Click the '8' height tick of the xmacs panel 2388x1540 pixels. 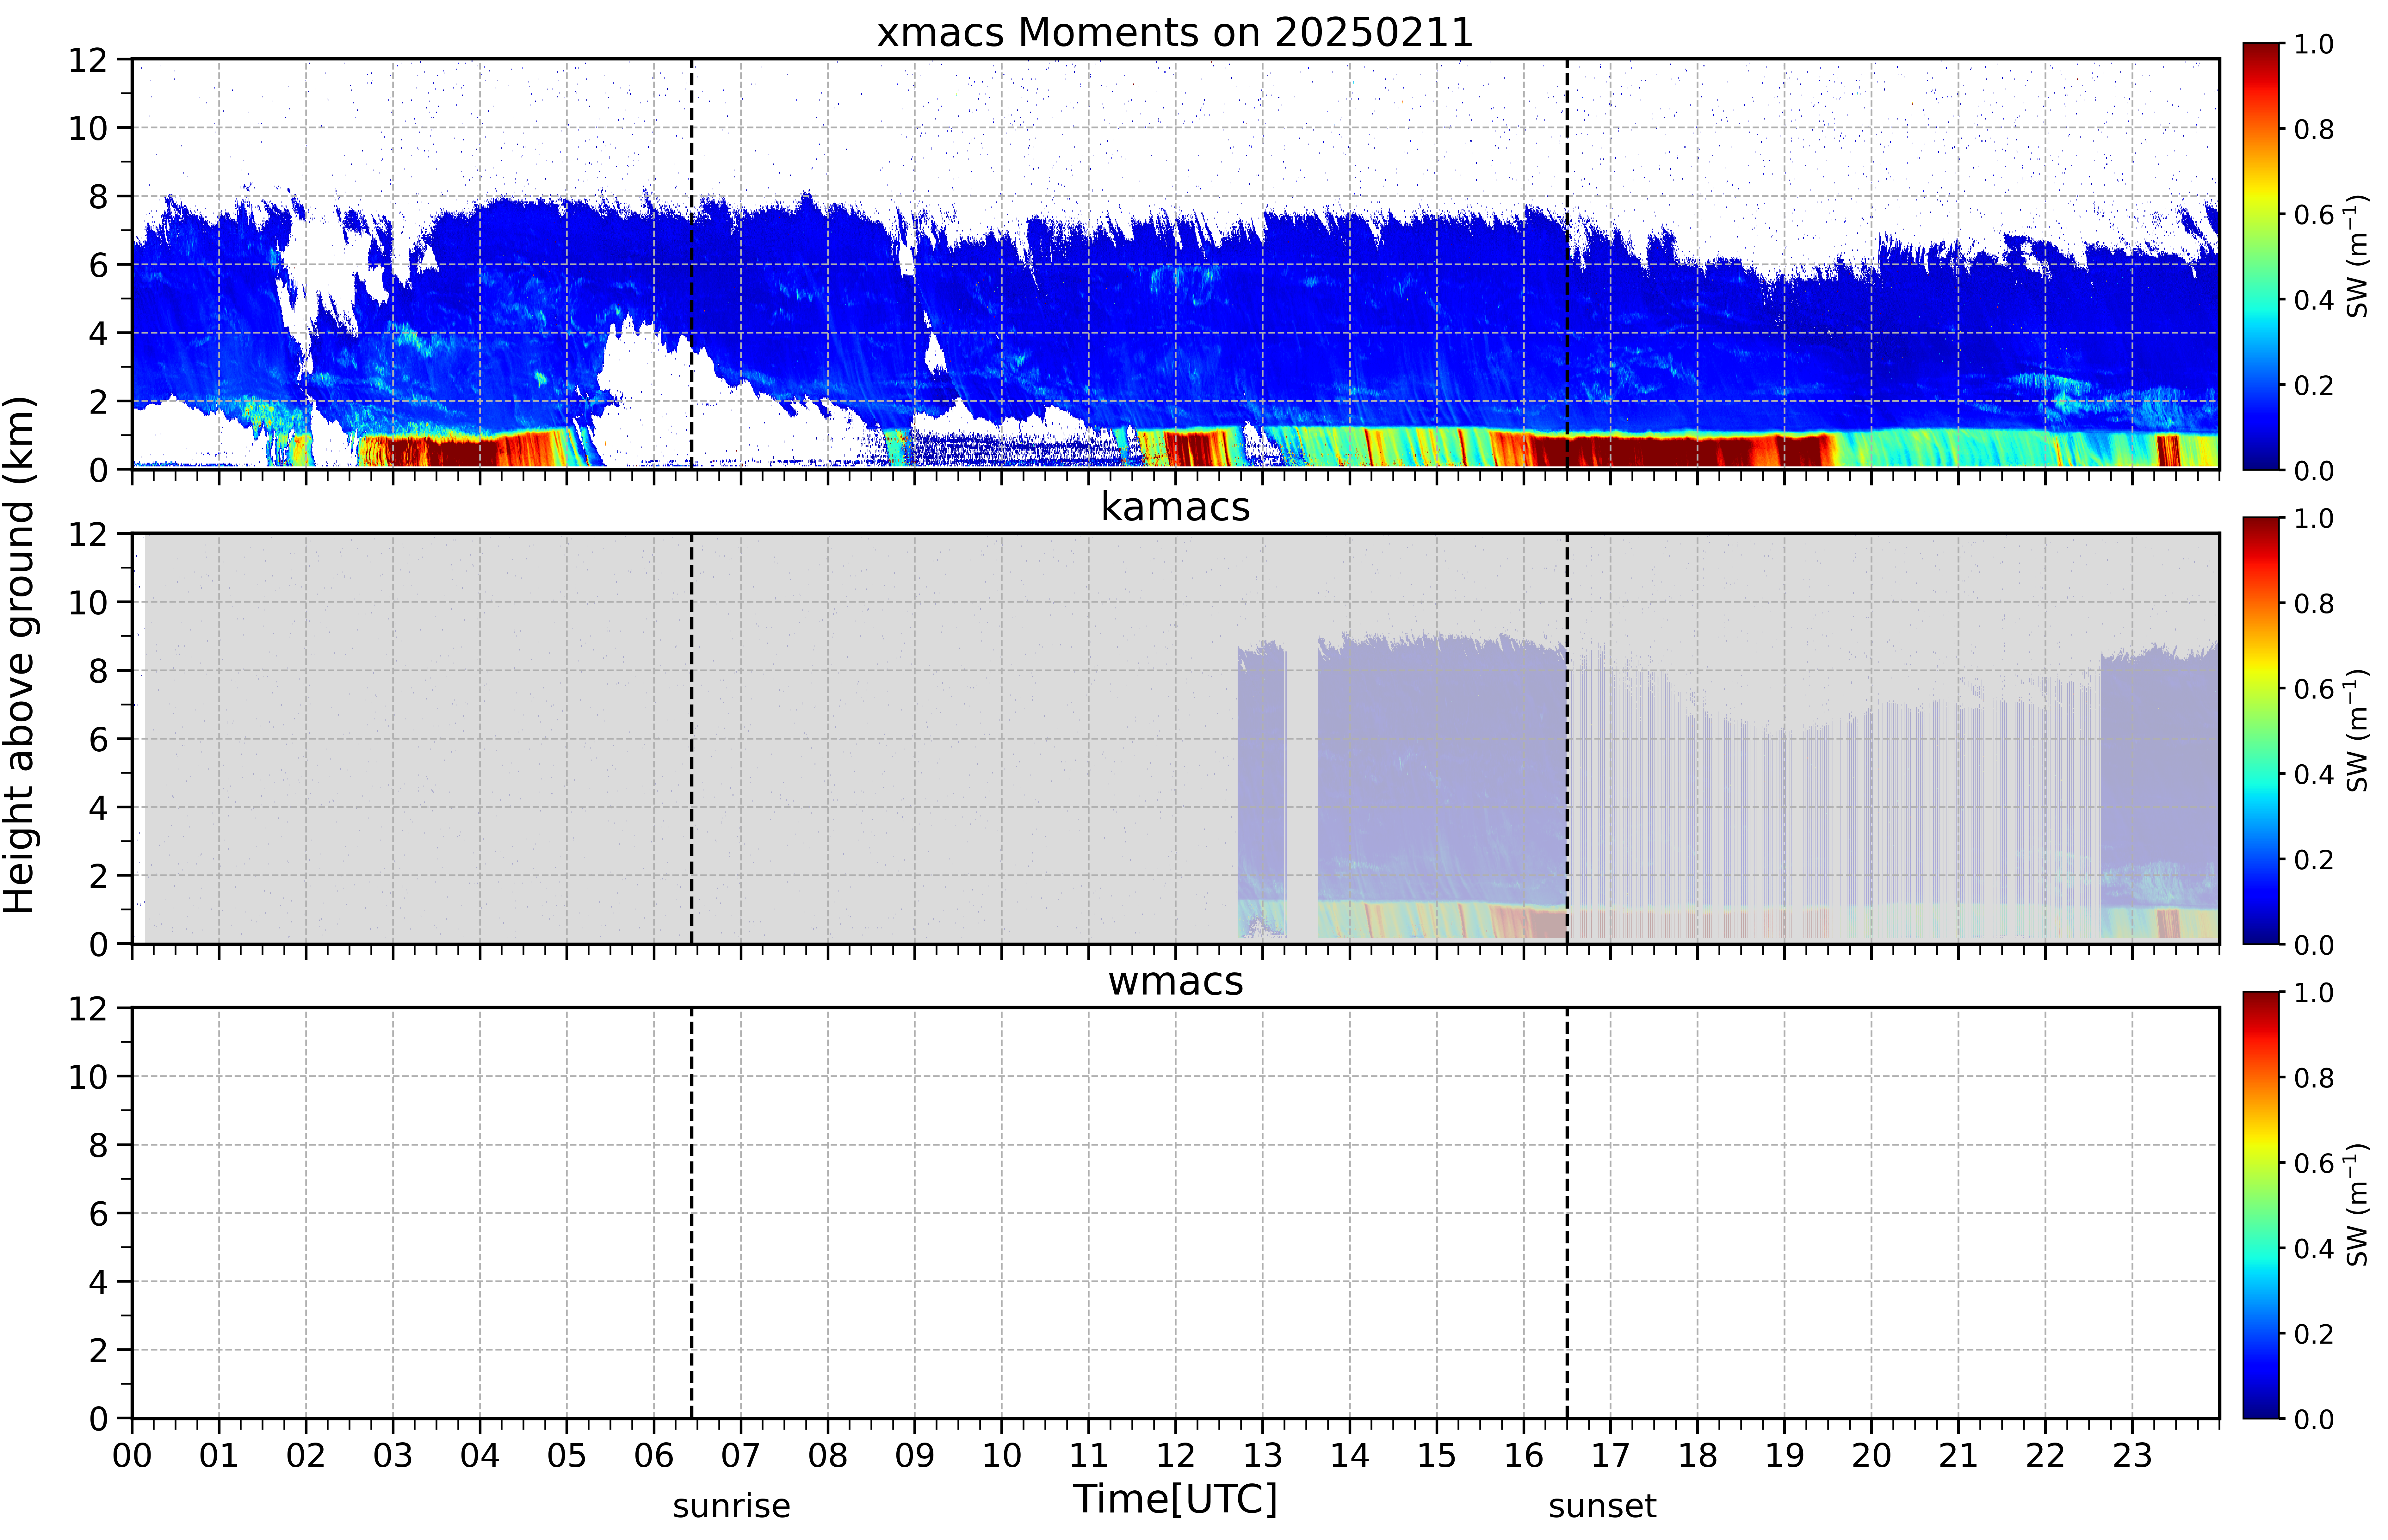[98, 197]
